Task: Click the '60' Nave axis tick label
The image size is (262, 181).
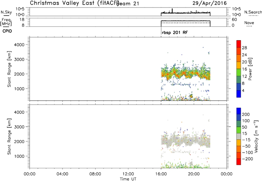Action: tap(234, 20)
